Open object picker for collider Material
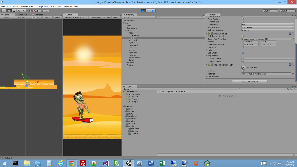The height and width of the screenshot is (167, 297). click(293, 74)
